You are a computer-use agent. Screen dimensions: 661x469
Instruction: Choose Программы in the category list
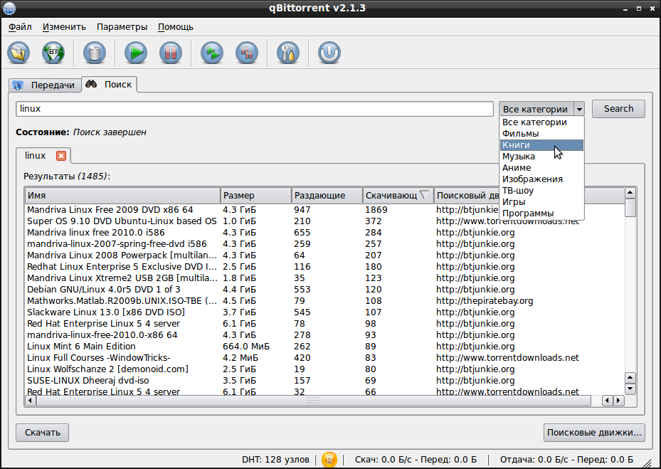coord(541,214)
